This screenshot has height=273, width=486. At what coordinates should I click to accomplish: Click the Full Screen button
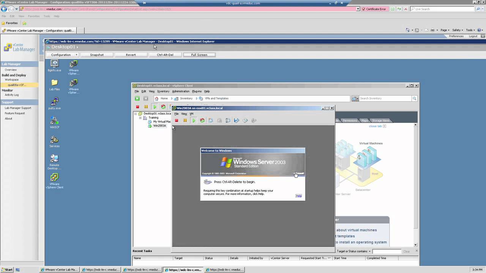pyautogui.click(x=199, y=55)
